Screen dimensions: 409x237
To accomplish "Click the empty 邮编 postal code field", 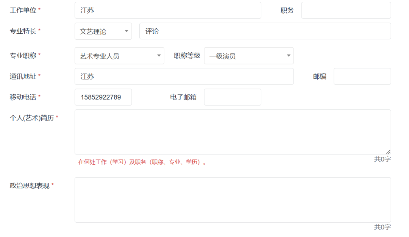I will [362, 76].
